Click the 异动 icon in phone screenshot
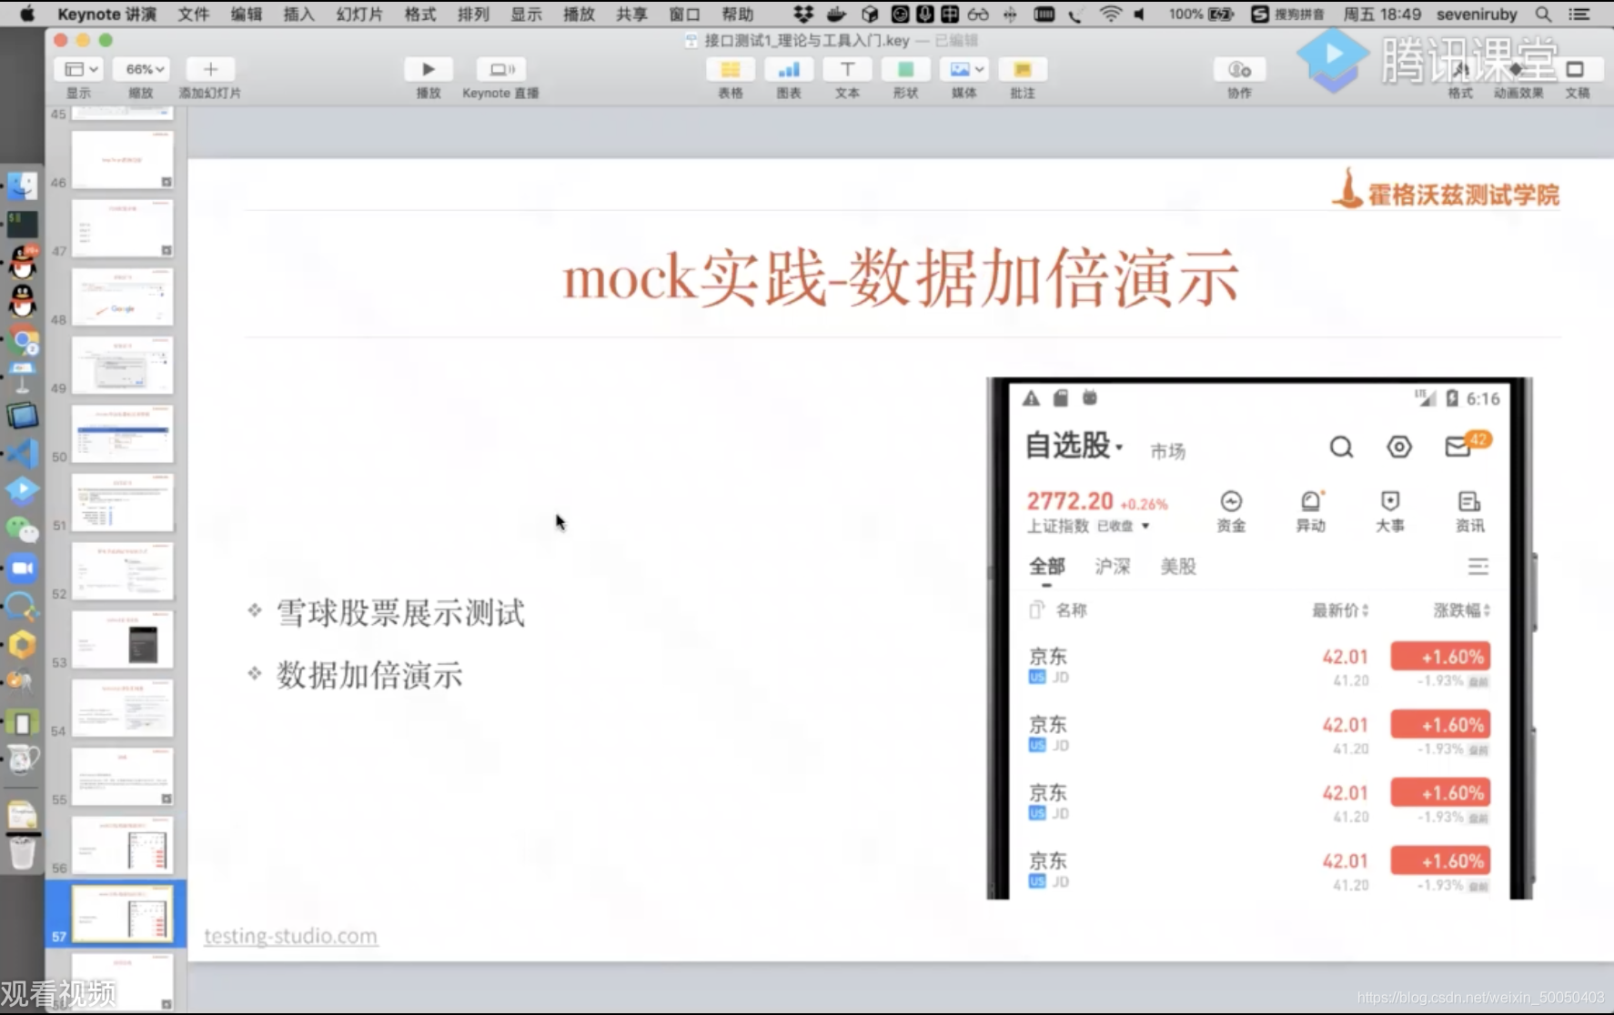This screenshot has height=1015, width=1614. (1311, 511)
